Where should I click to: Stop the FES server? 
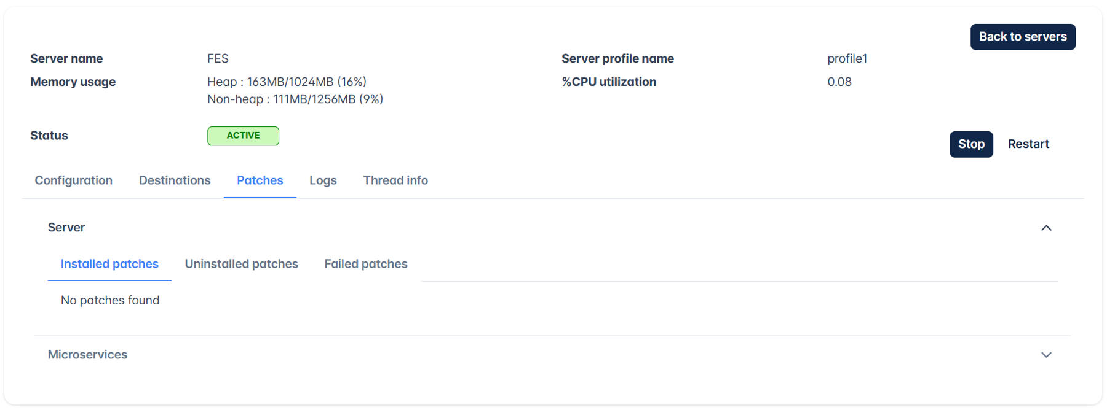[971, 144]
